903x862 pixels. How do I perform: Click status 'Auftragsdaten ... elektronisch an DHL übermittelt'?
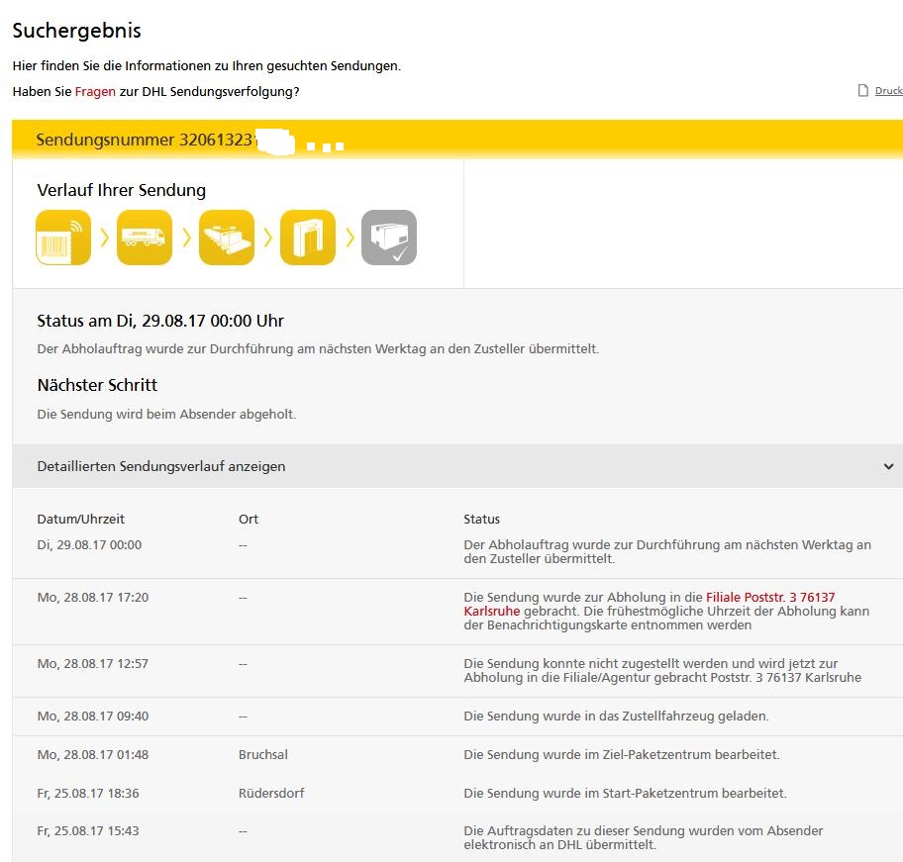[x=644, y=838]
